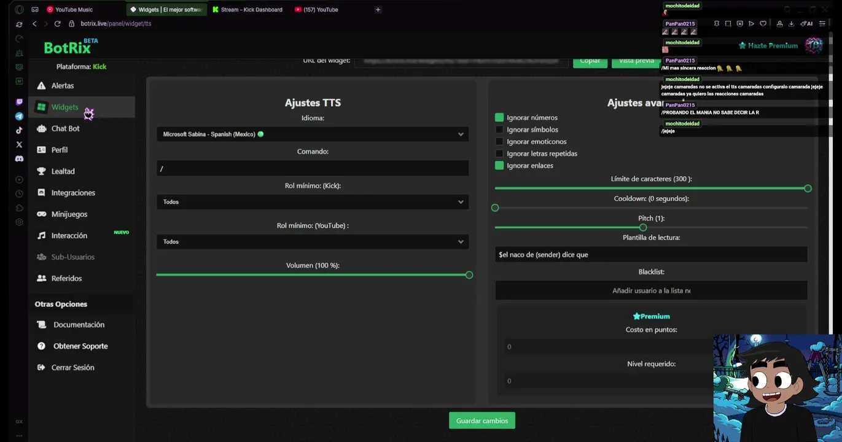Open X (Twitter) in browser sidebar
This screenshot has height=442, width=842.
click(19, 145)
